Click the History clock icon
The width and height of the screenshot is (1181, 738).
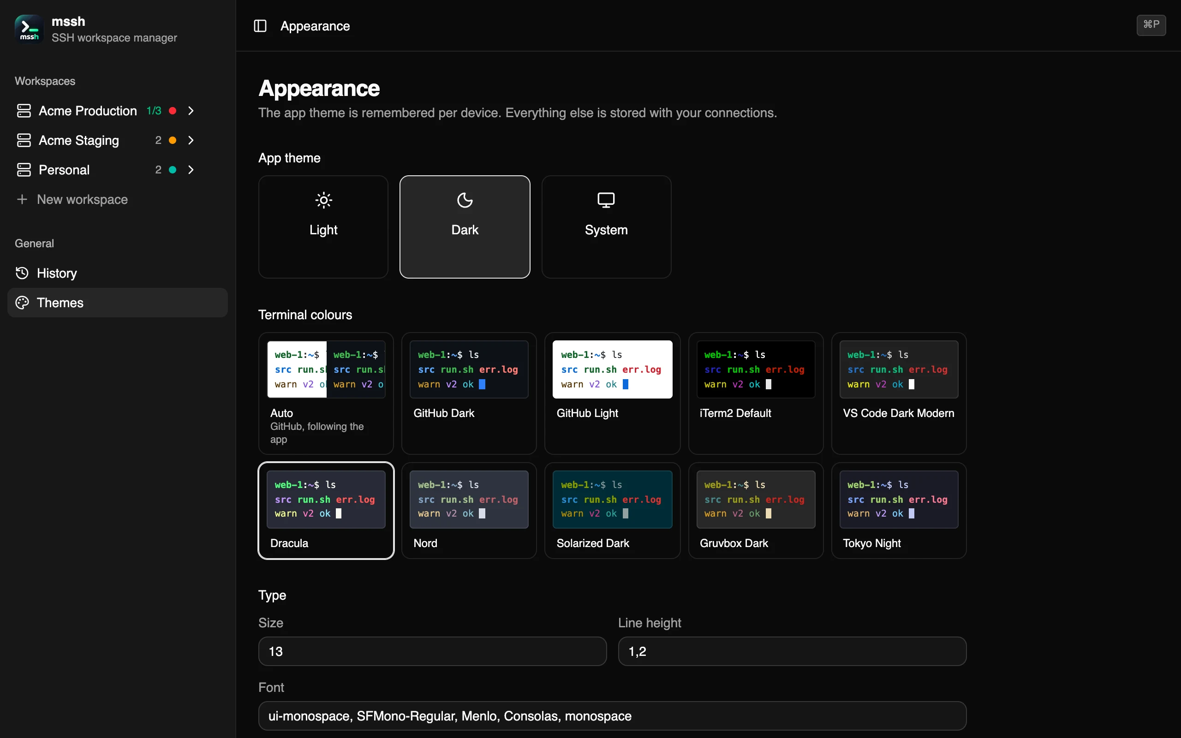22,273
